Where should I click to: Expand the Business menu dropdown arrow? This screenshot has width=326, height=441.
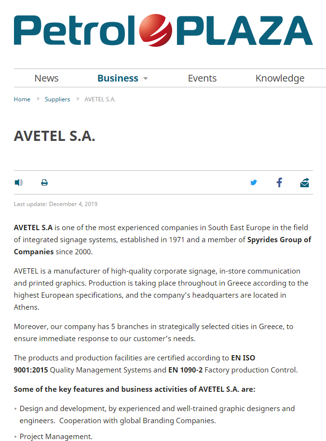pos(146,79)
